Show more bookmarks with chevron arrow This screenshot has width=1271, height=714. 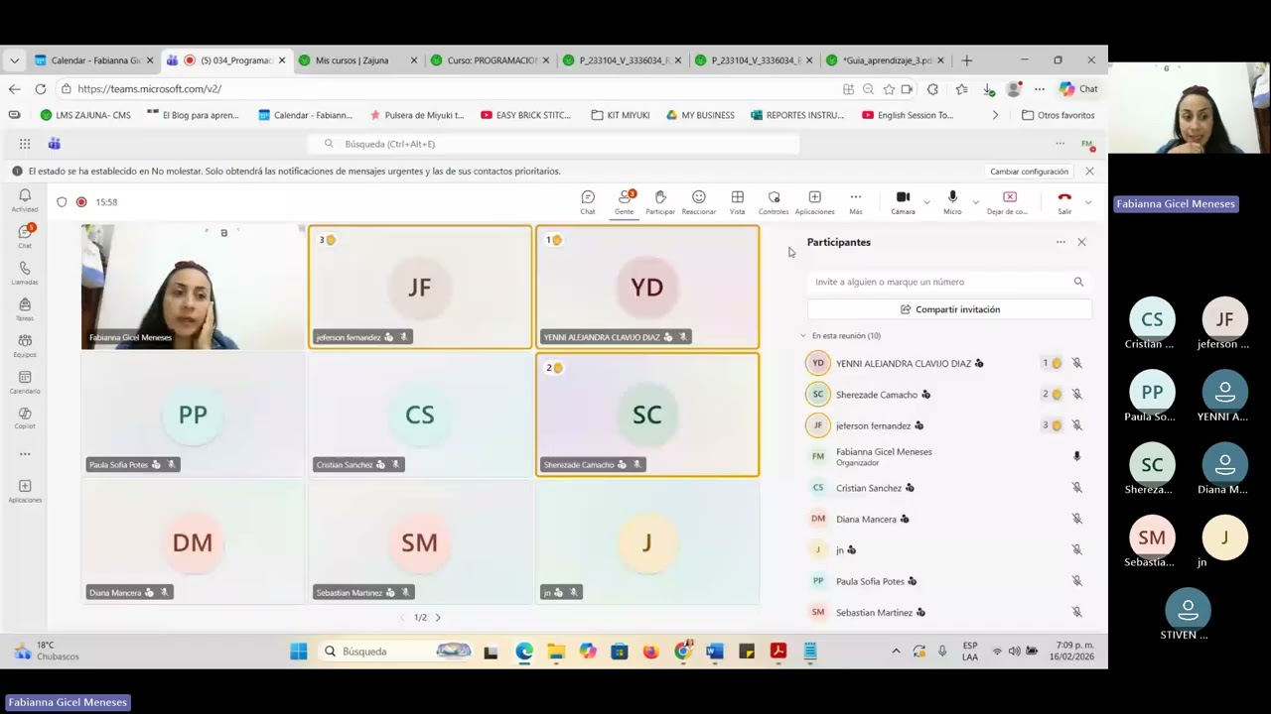point(995,115)
